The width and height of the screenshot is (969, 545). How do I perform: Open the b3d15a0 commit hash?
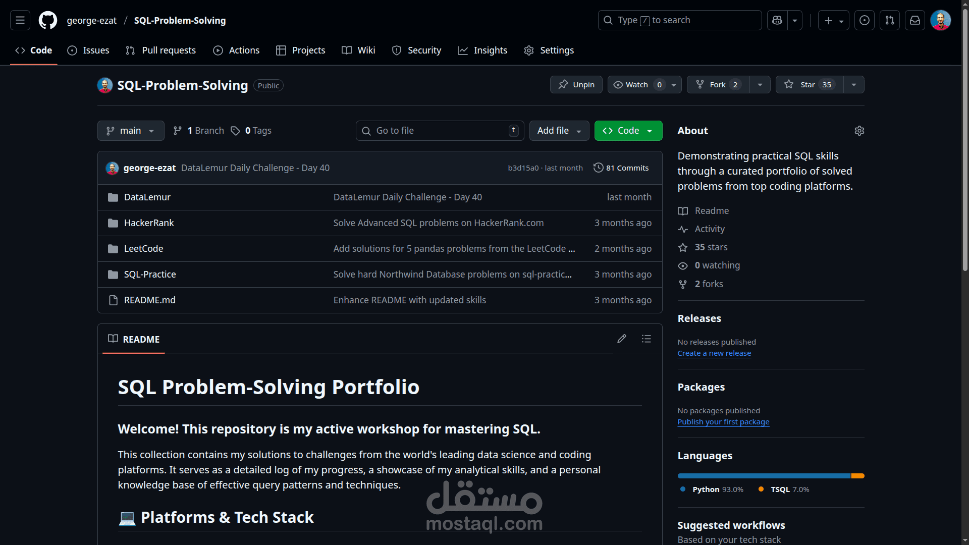[x=523, y=168]
